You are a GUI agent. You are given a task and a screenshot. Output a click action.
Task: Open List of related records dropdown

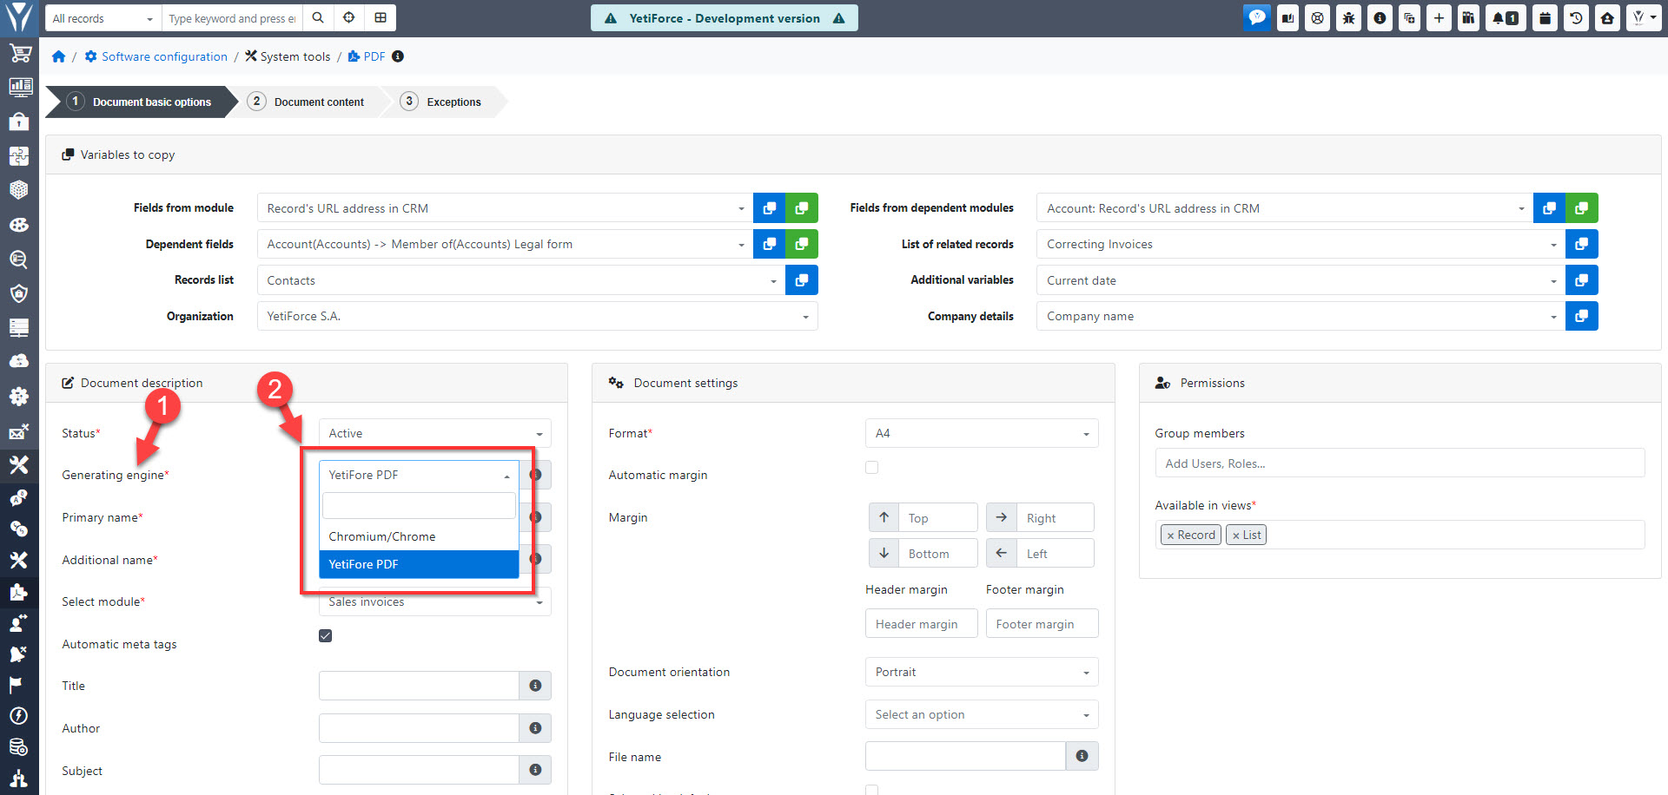pyautogui.click(x=1301, y=244)
